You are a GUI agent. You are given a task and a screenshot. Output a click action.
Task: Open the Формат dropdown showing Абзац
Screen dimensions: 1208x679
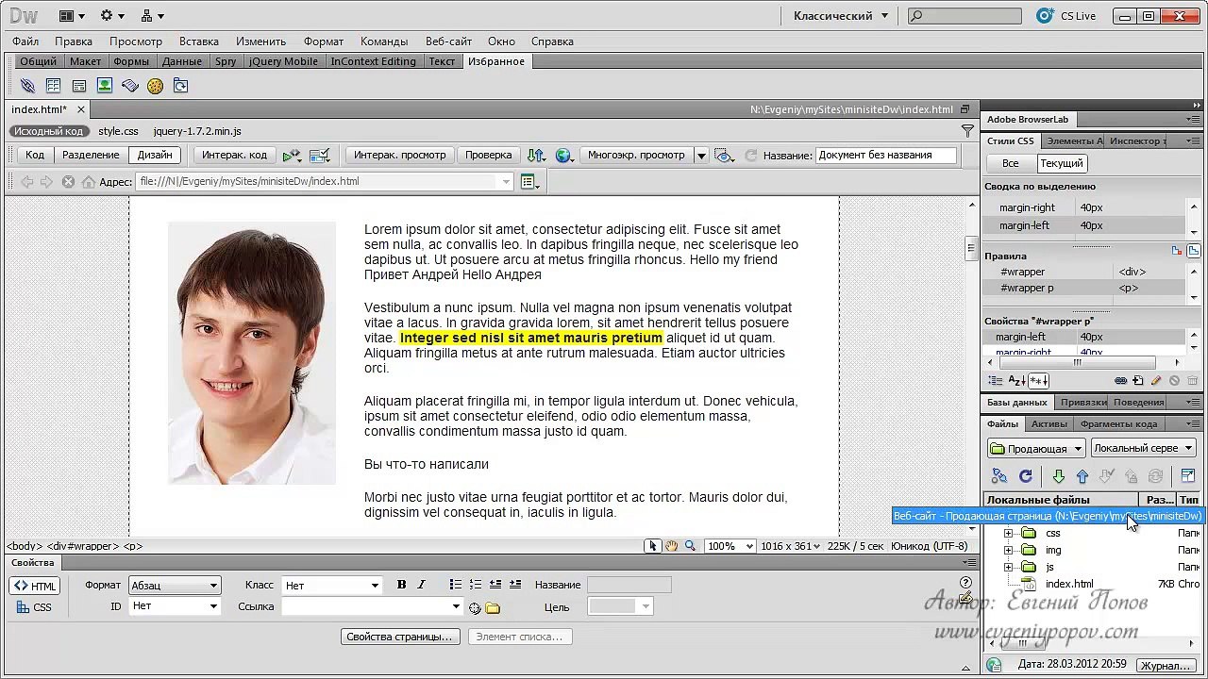click(176, 586)
